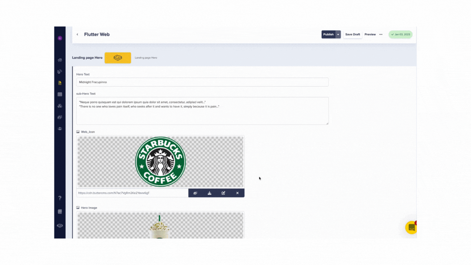Click the Frappuccino Hero Image preview

(160, 225)
